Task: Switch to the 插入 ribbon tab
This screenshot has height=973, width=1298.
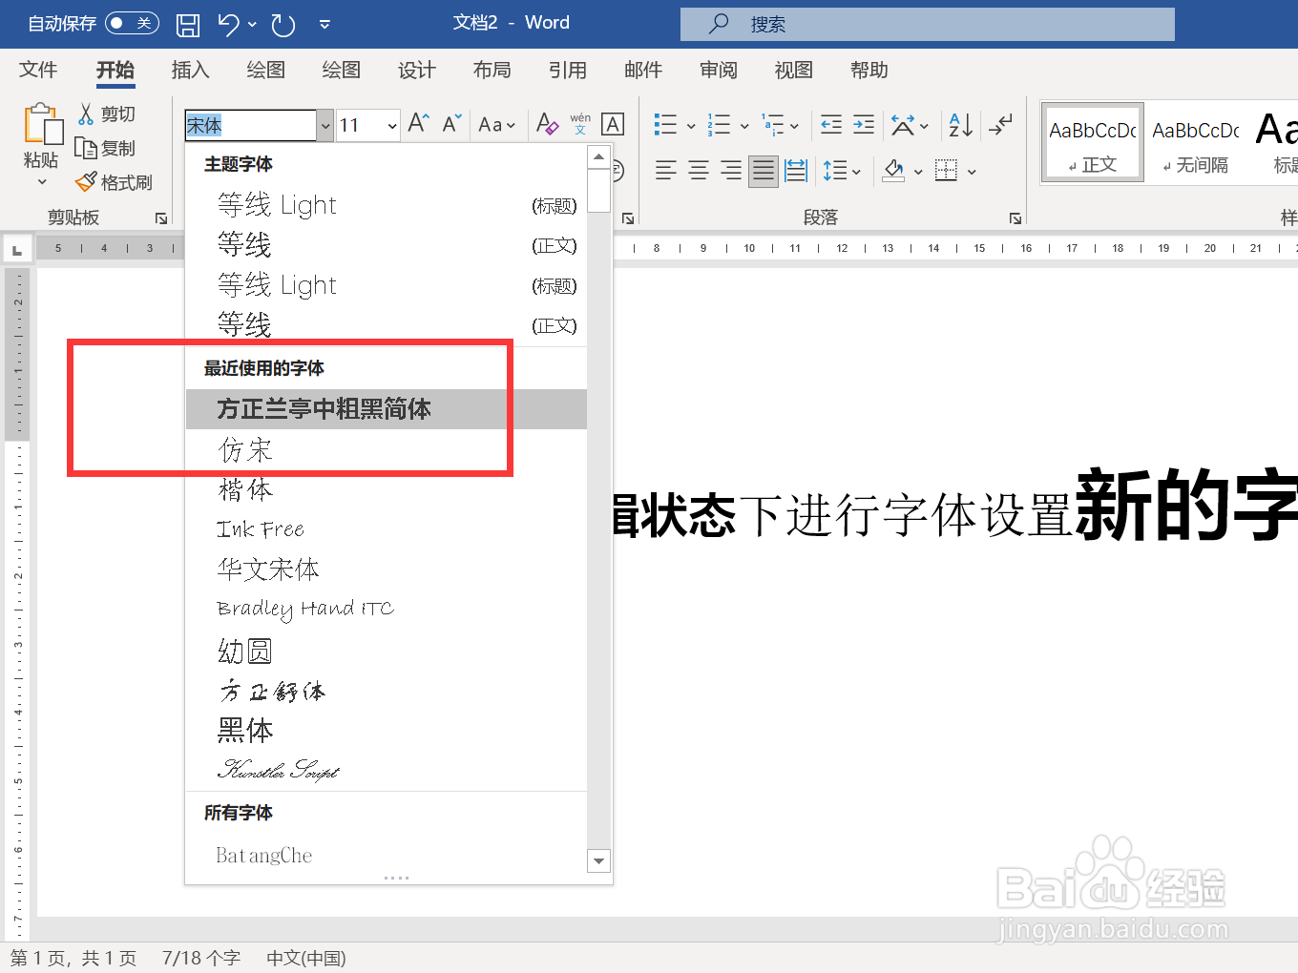Action: pos(190,70)
